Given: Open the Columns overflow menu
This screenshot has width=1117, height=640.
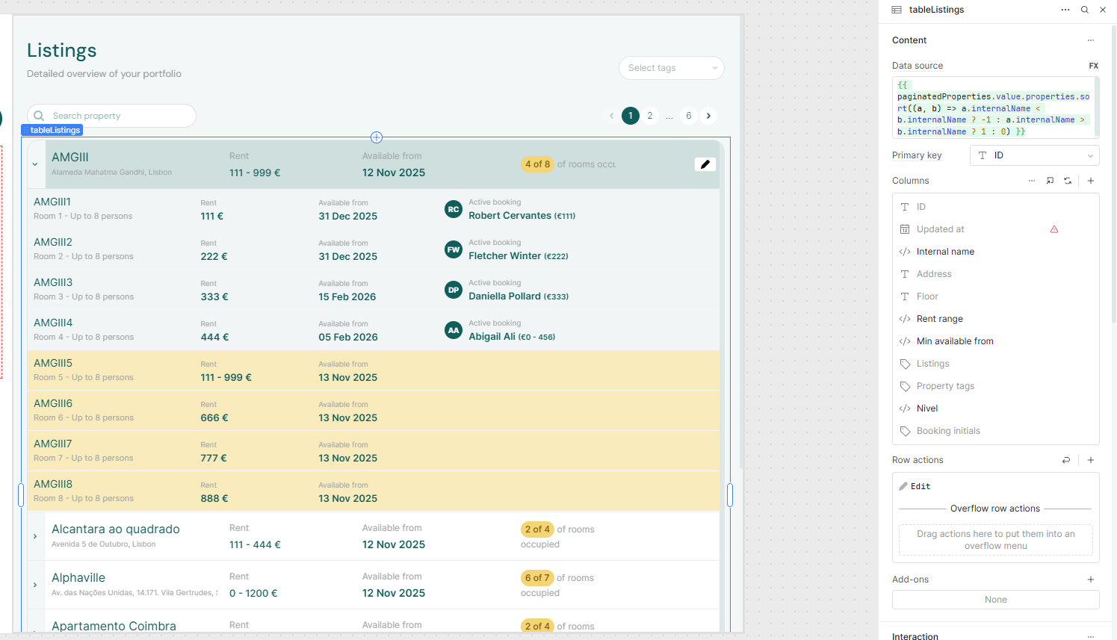Looking at the screenshot, I should (x=1032, y=181).
